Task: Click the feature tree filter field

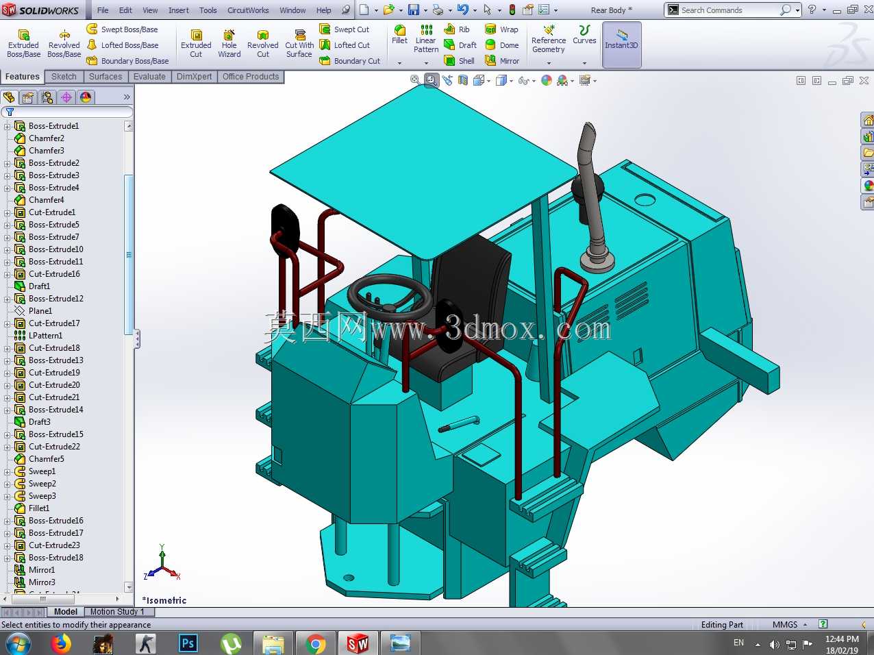Action: [67, 112]
